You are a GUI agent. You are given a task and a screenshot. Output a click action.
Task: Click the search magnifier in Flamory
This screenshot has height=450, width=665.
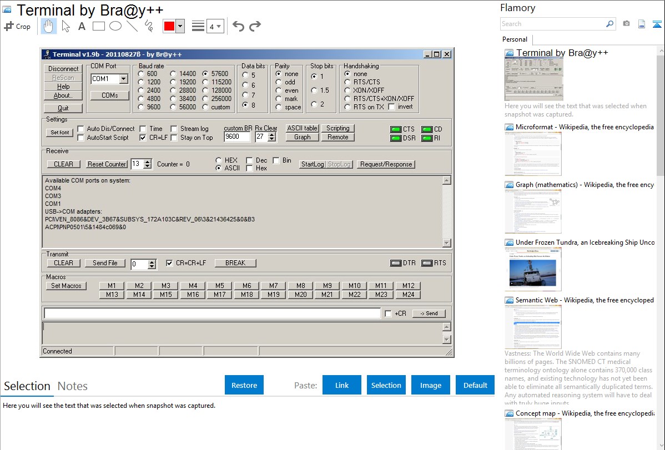(609, 24)
